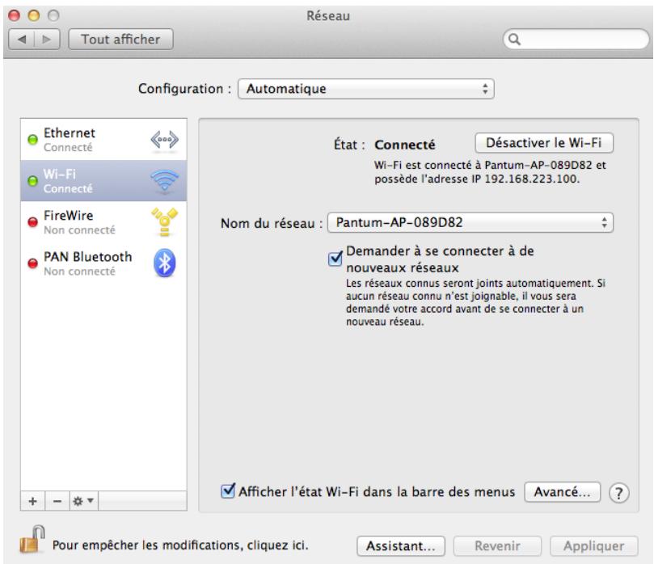Open 'Avancé…' settings
The width and height of the screenshot is (654, 564).
coord(562,490)
